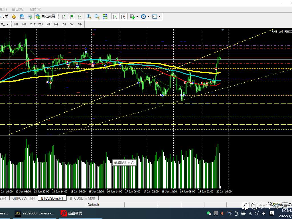Click the Wi-Fi network tray icon
This screenshot has width=292, height=219.
250,213
